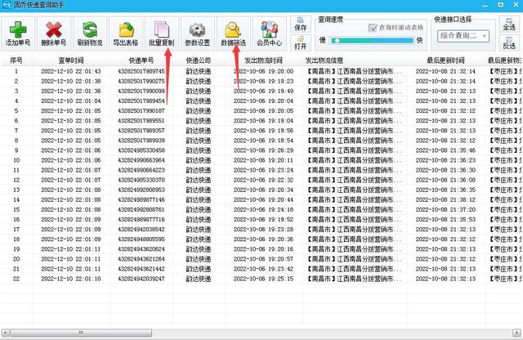Select tracking number 432825017989357
Image resolution: width=523 pixels, height=340 pixels.
(141, 131)
